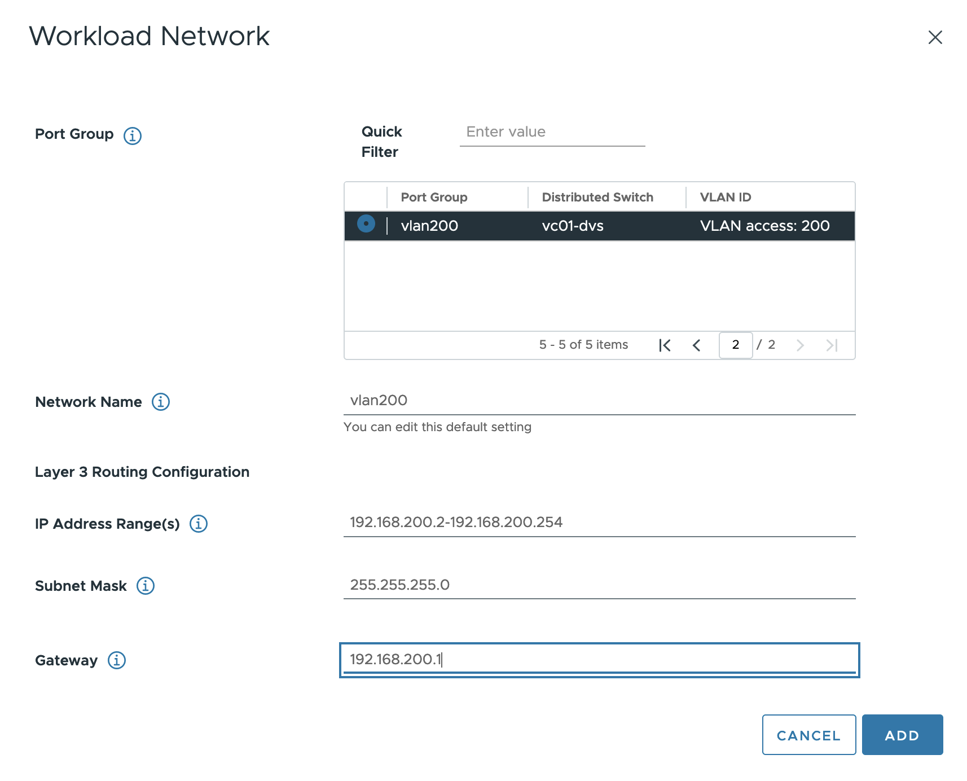Click the 'VLAN access: 200' cell
Screen dimensions: 967x781
[765, 226]
